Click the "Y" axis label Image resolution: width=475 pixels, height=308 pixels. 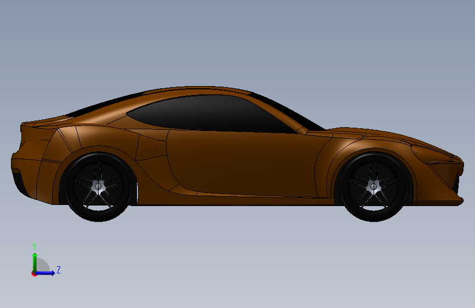35,246
